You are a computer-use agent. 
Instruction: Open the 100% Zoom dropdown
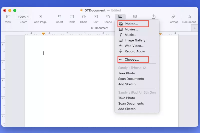click(x=23, y=17)
